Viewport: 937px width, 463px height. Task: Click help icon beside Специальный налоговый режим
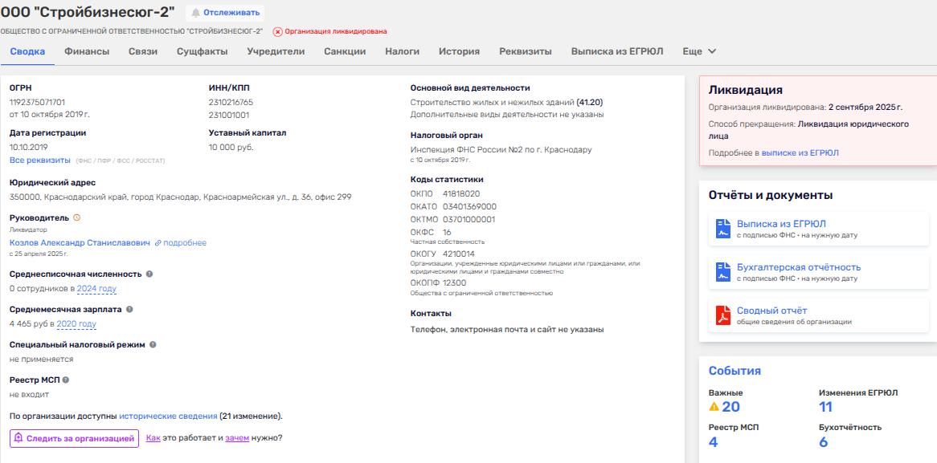(153, 344)
